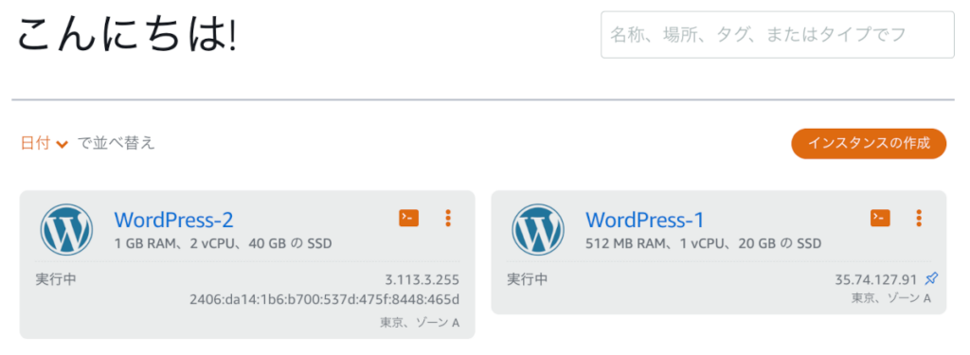Select the IP address 3.113.3.255
The width and height of the screenshot is (970, 355).
pyautogui.click(x=422, y=279)
